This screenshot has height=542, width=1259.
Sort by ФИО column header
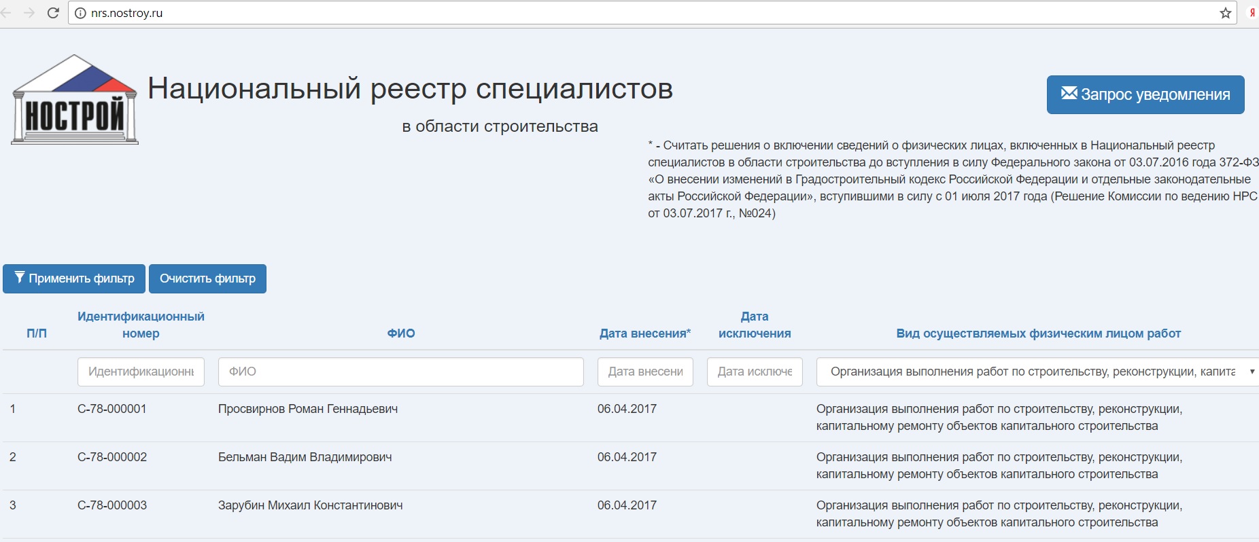coord(400,333)
